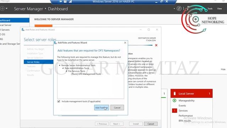Click lock icon in VM connection bar
Screen dimensions: 227x128
pos(65,1)
